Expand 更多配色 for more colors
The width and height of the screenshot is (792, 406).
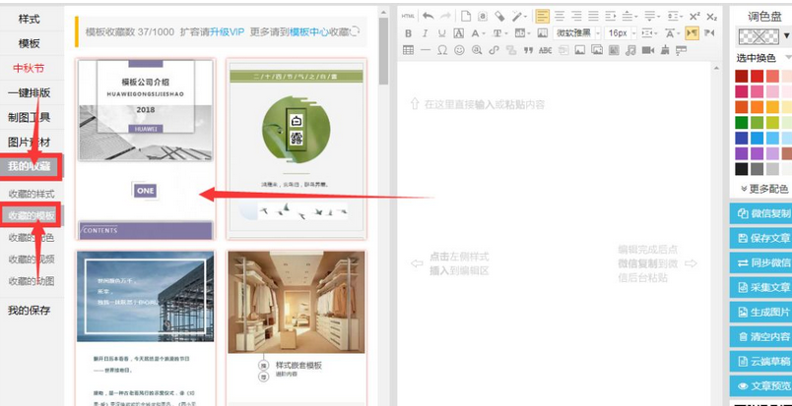(x=764, y=188)
